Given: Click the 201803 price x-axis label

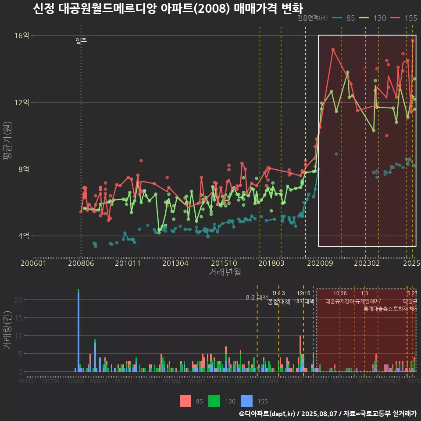Looking at the screenshot, I should [271, 263].
